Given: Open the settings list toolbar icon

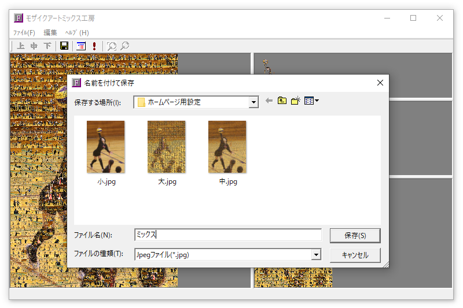Looking at the screenshot, I should pos(81,46).
